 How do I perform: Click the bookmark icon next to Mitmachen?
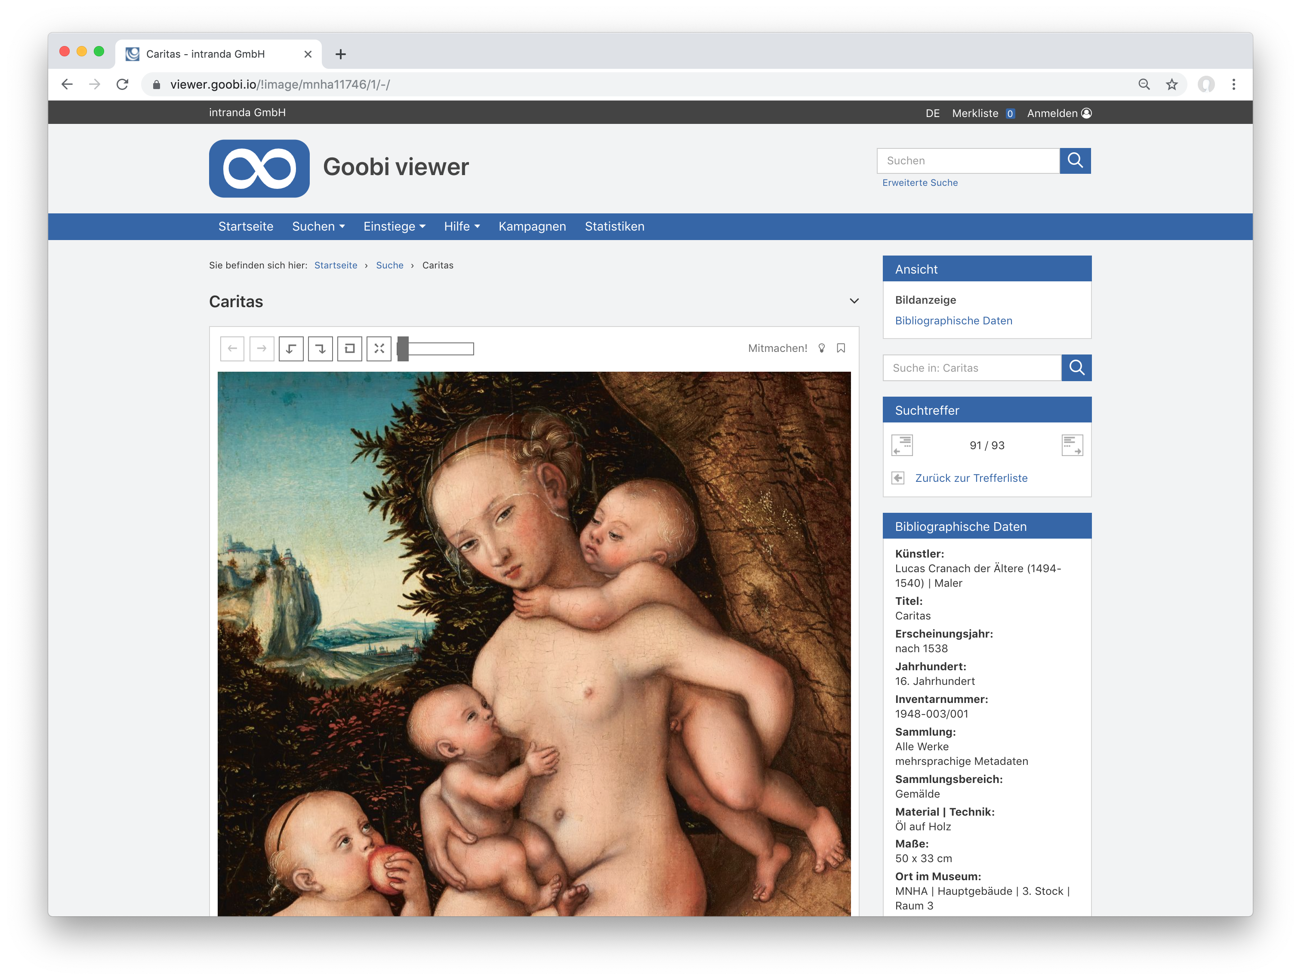841,348
